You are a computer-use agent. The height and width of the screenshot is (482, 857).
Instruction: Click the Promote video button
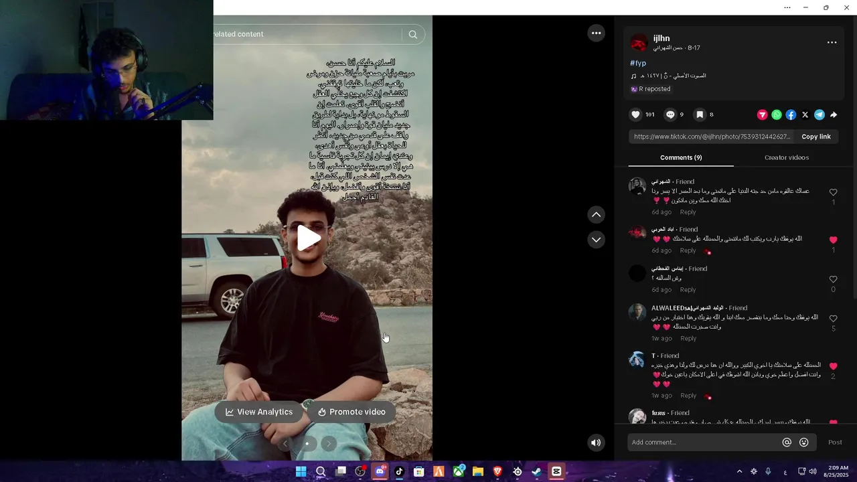[352, 412]
